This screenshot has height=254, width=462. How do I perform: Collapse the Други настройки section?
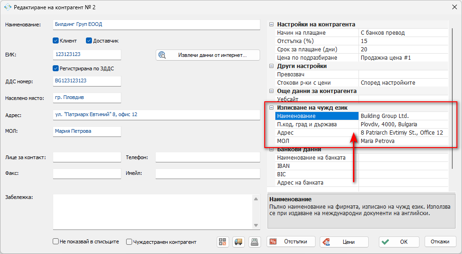271,66
